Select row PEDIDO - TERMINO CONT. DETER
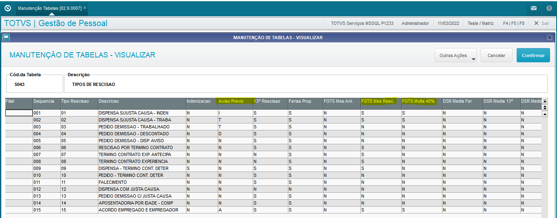The width and height of the screenshot is (557, 218). coord(273,175)
